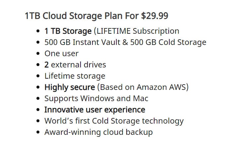Click the "$29.99" price in the heading
This screenshot has height=153, width=229.
(x=154, y=16)
